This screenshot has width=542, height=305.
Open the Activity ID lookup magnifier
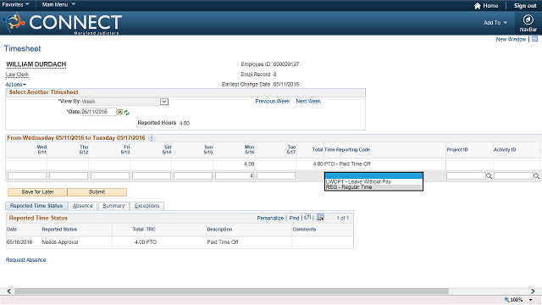[x=536, y=176]
